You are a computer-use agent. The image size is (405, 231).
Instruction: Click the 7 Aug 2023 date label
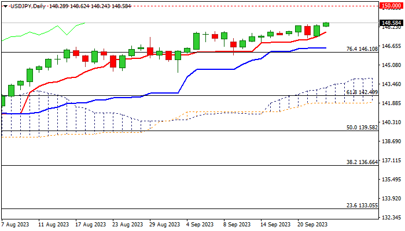[x=14, y=224]
